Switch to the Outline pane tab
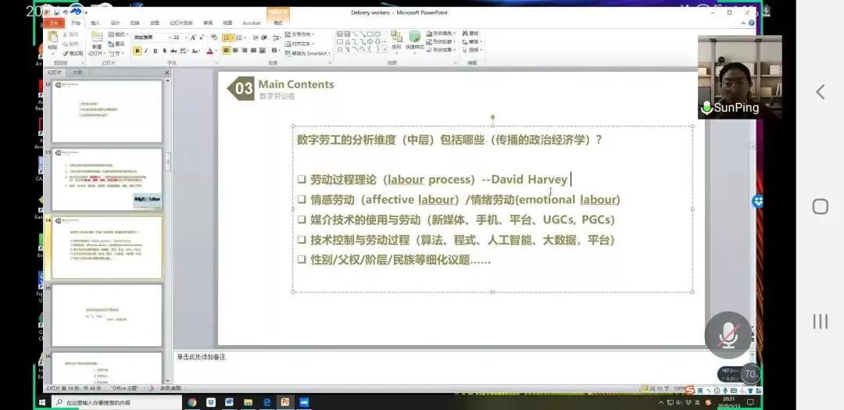844x410 pixels. [x=77, y=72]
